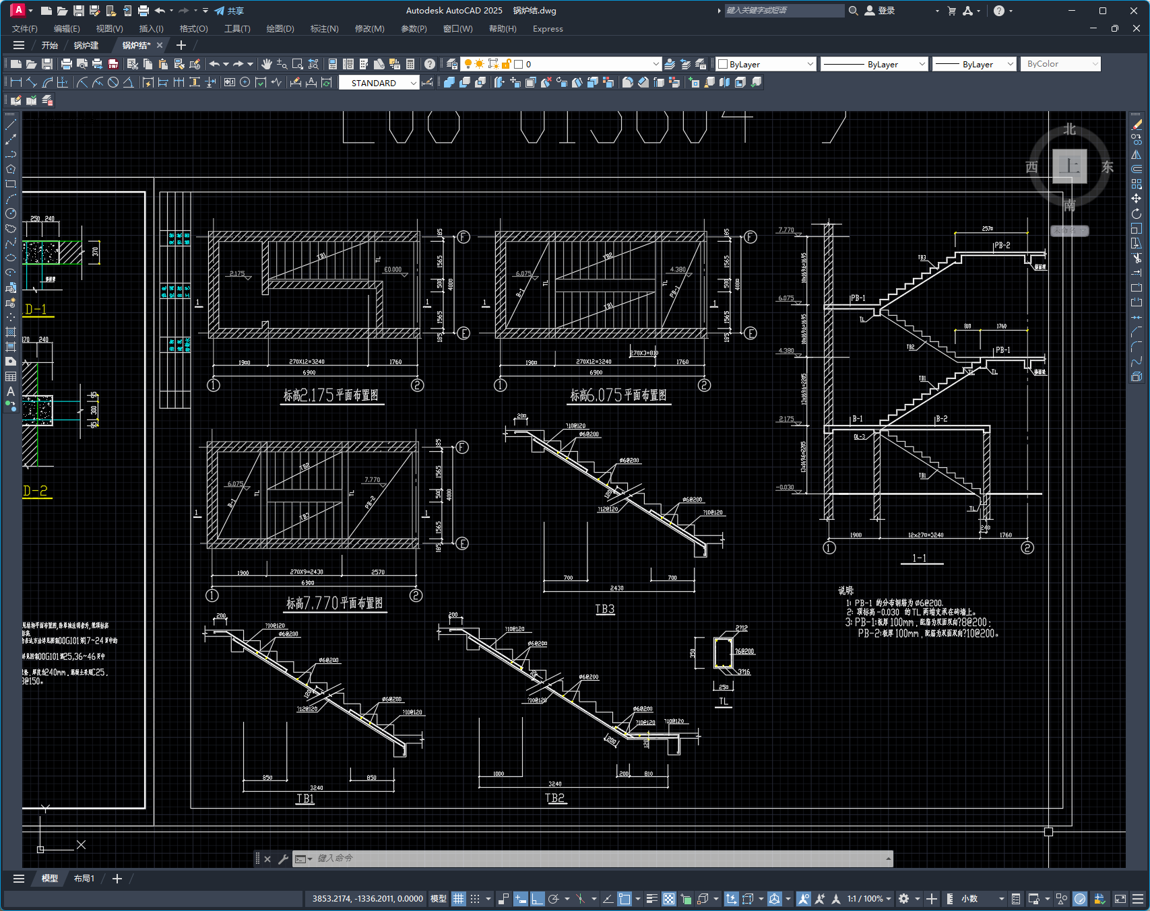
Task: Select the Pan hand tool
Action: pyautogui.click(x=266, y=64)
